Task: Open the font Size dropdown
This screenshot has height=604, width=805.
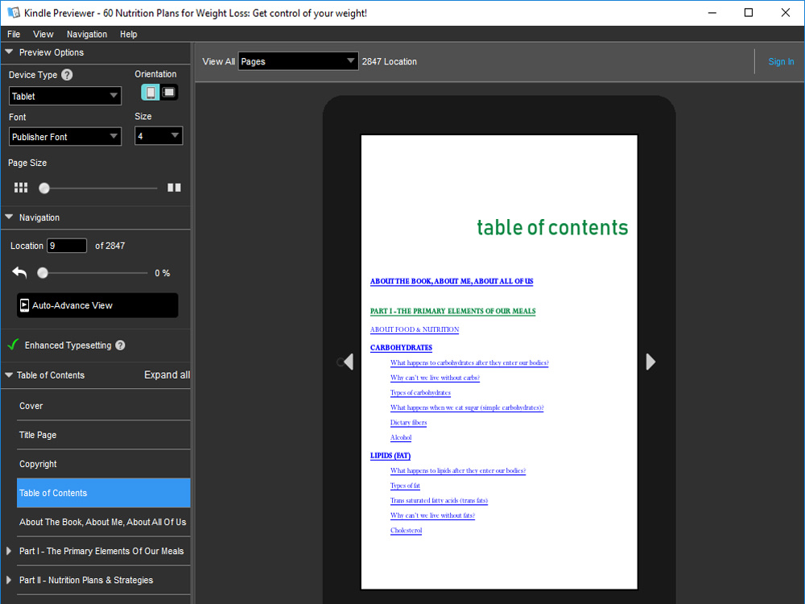Action: (159, 136)
